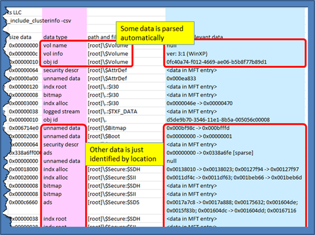The height and width of the screenshot is (235, 315).
Task: Select "ads" cell in the $Secure:$SDS row
Action: tap(48, 202)
